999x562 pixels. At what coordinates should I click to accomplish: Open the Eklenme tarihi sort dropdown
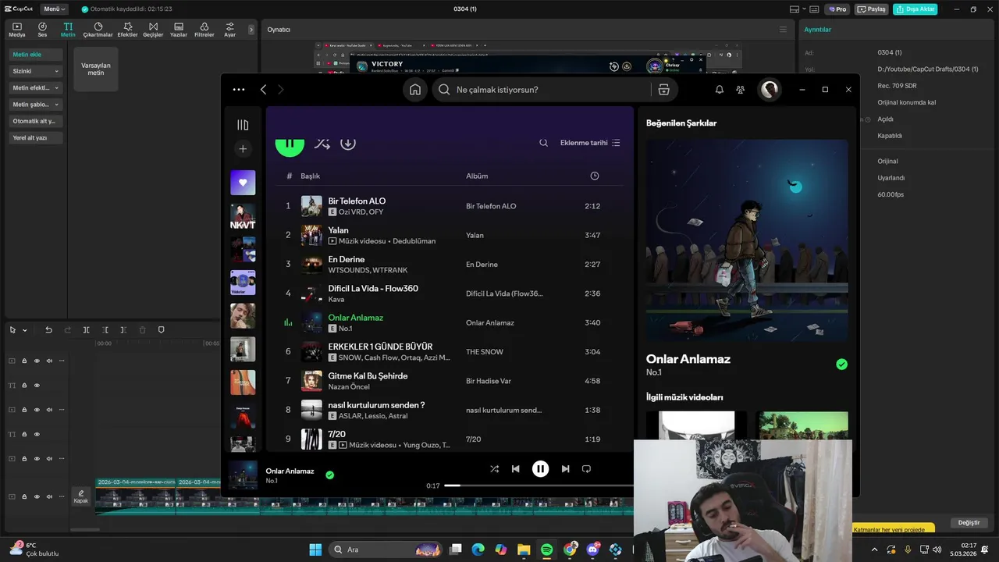(x=590, y=143)
